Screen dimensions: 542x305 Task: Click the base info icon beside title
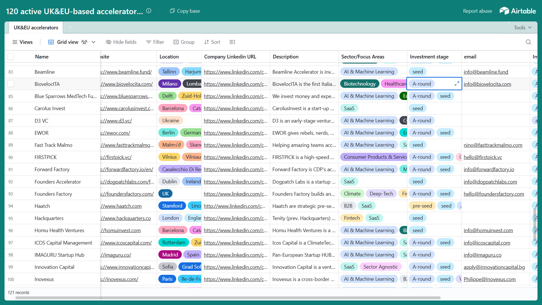pos(149,11)
